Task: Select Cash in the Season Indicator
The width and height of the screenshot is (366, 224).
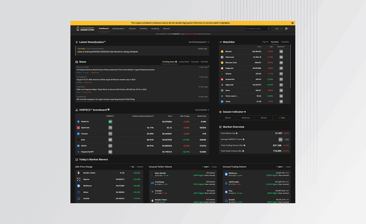Action: (282, 118)
